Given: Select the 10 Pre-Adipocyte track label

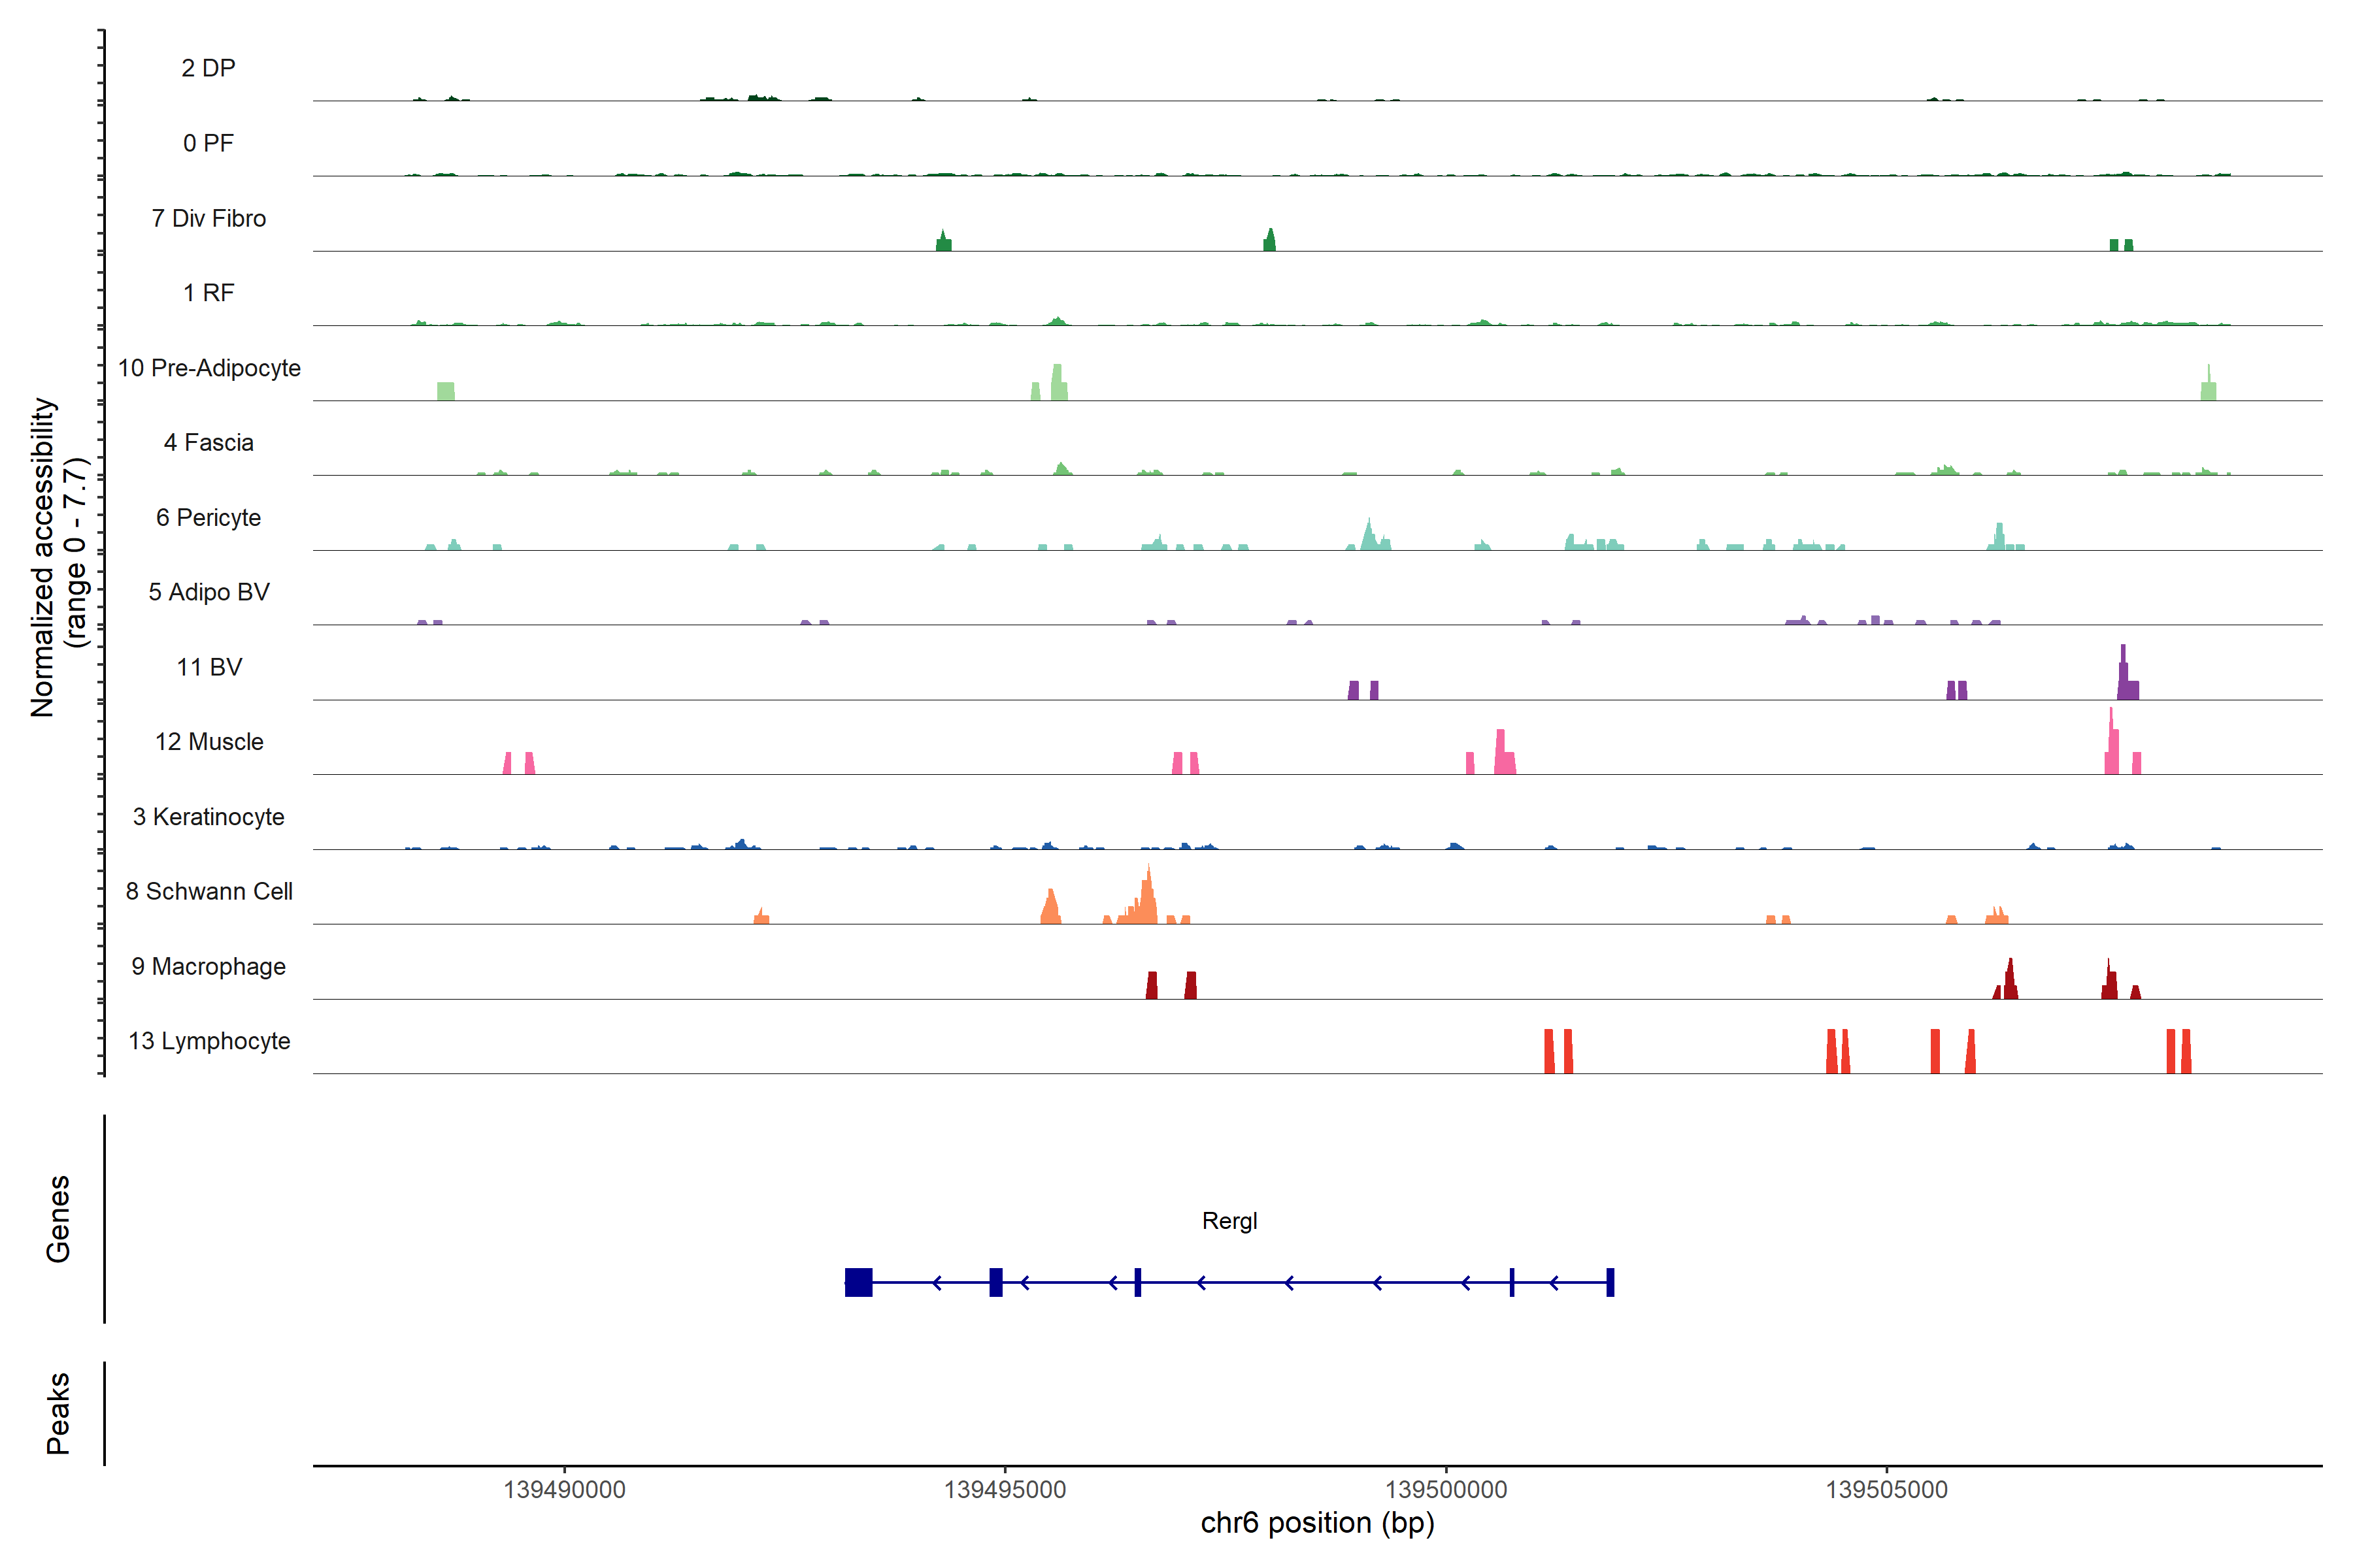Looking at the screenshot, I should [x=209, y=368].
